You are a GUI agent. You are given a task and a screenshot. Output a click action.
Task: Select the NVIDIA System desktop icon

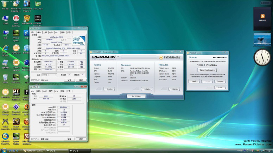click(16, 35)
